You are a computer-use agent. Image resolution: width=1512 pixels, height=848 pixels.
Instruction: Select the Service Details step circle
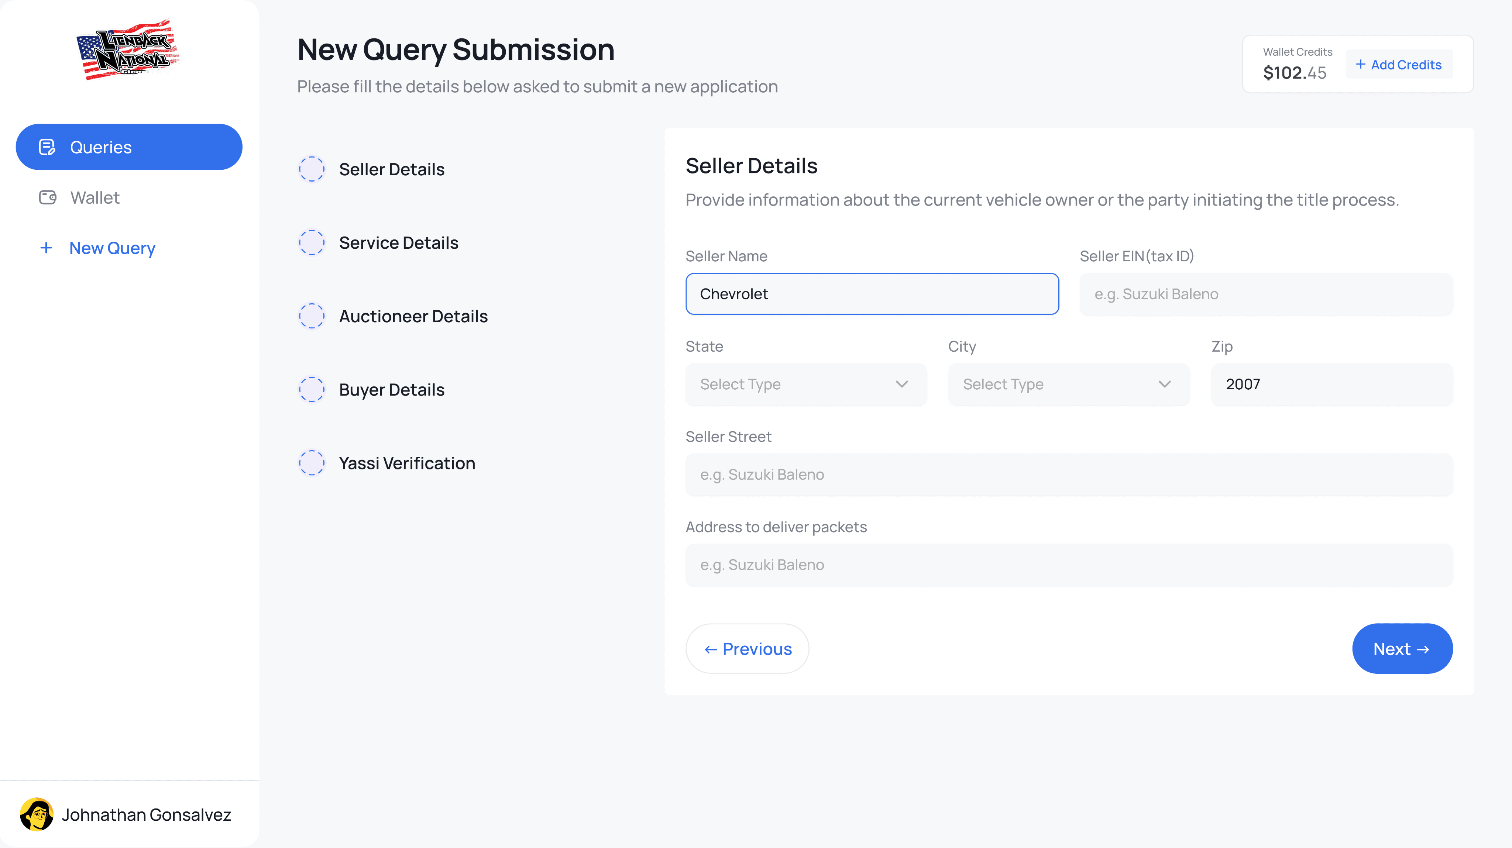[x=312, y=242]
